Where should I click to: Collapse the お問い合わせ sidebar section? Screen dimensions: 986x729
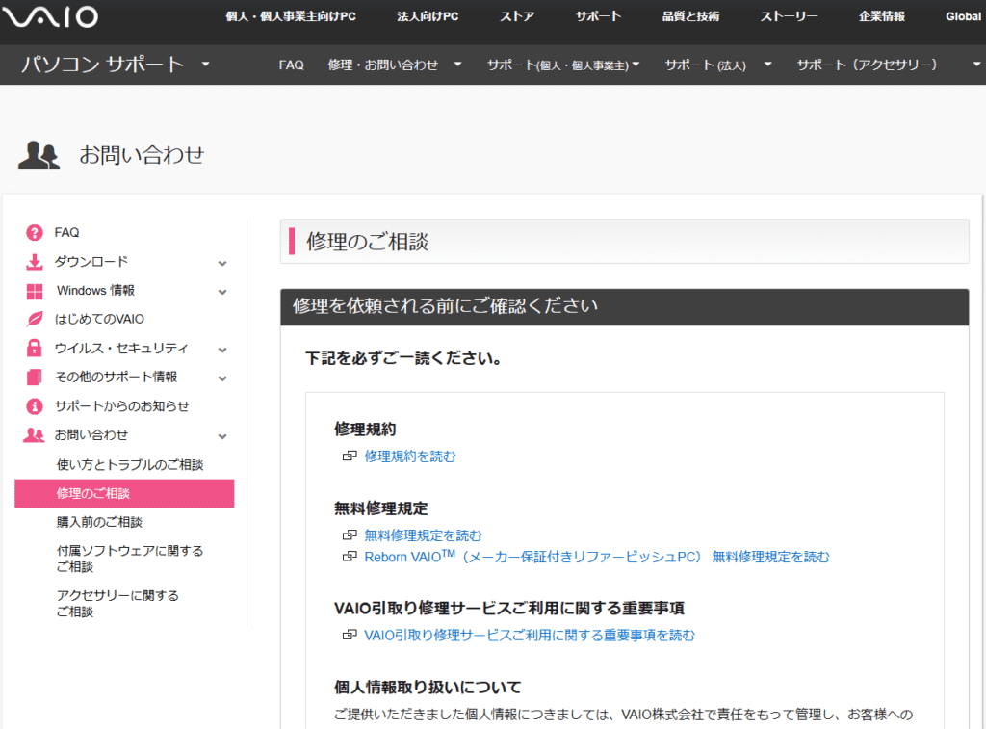[223, 435]
